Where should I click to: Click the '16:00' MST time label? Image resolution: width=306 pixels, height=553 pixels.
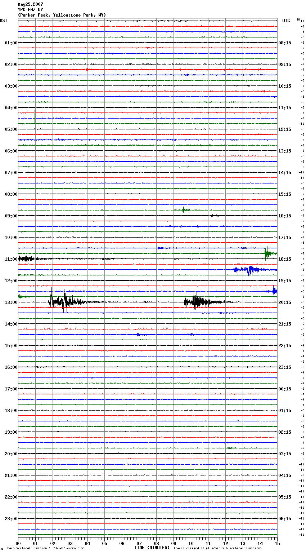(11, 367)
